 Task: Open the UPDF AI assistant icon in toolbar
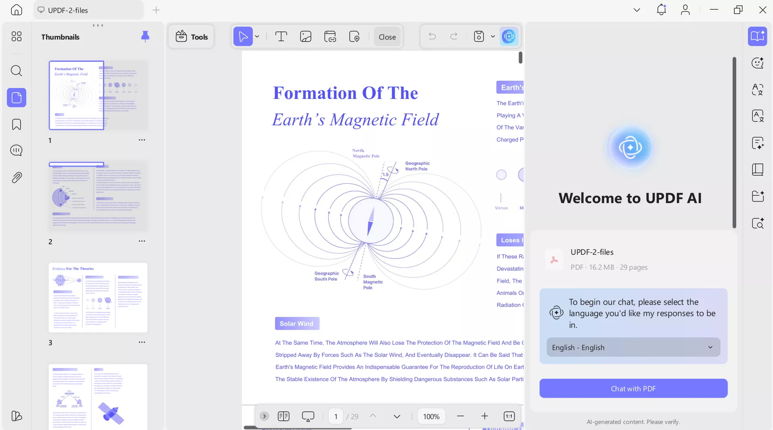click(508, 37)
